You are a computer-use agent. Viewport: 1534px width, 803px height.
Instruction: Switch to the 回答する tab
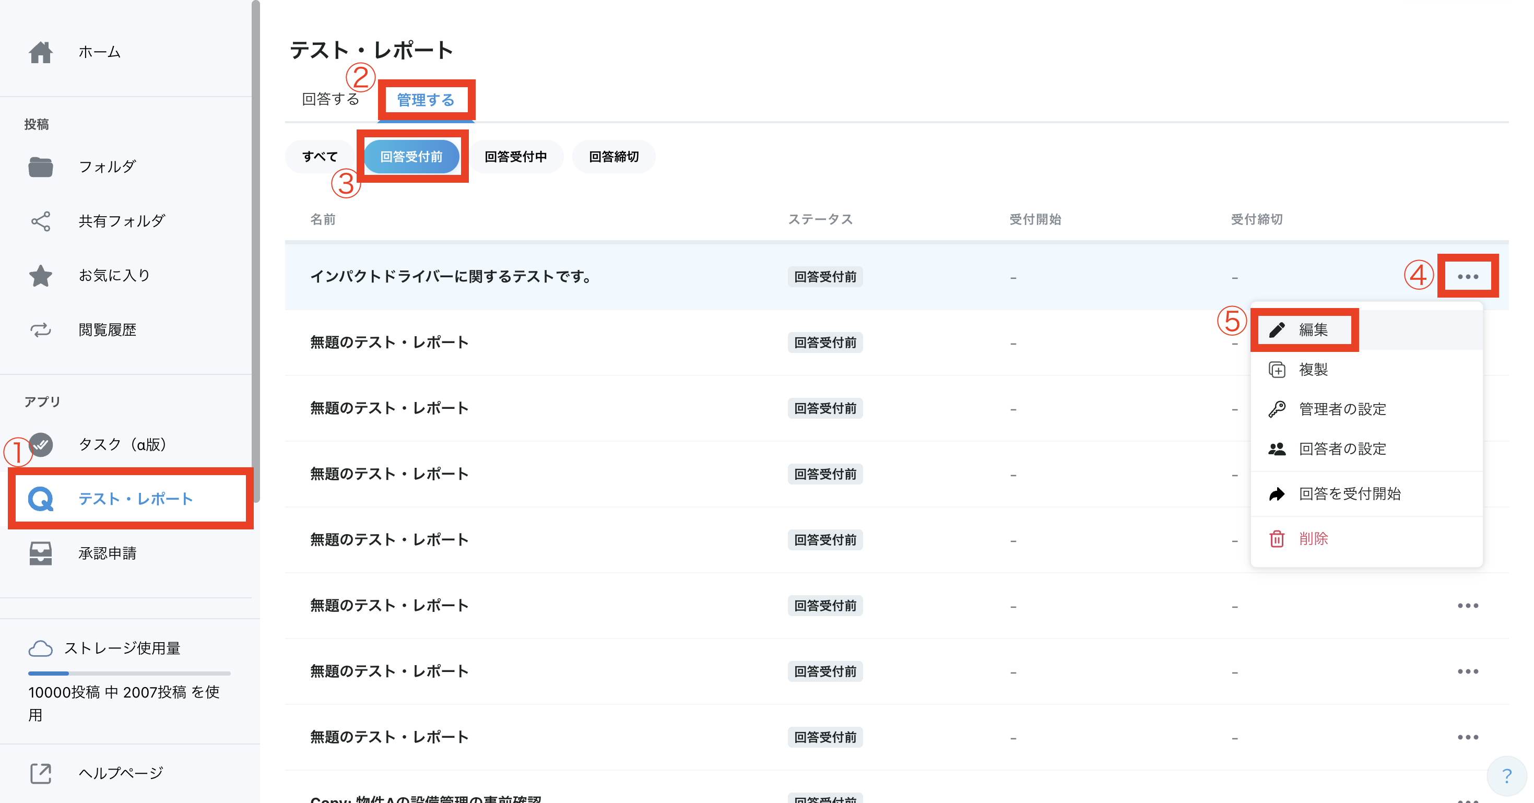click(331, 99)
